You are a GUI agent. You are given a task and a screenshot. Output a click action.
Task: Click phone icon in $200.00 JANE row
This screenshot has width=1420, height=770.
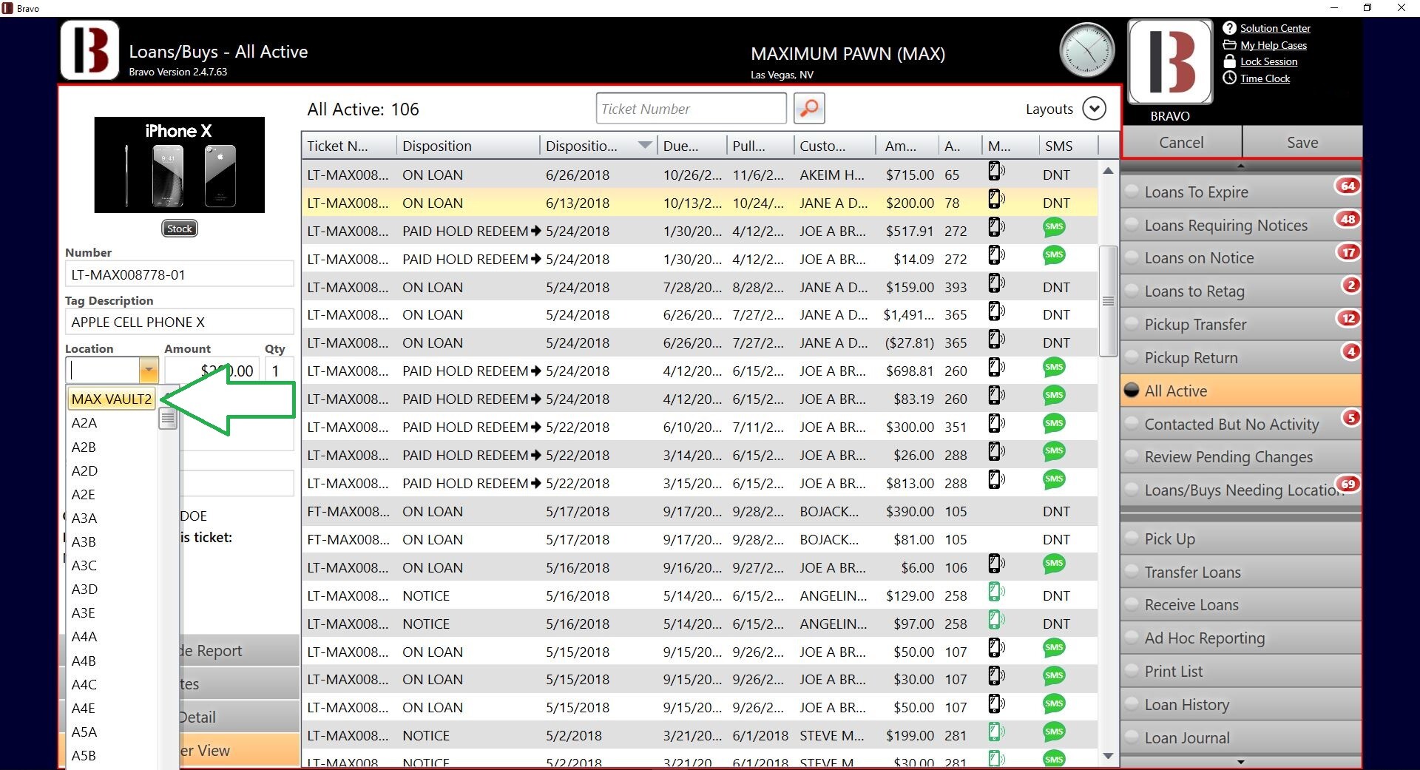click(996, 200)
